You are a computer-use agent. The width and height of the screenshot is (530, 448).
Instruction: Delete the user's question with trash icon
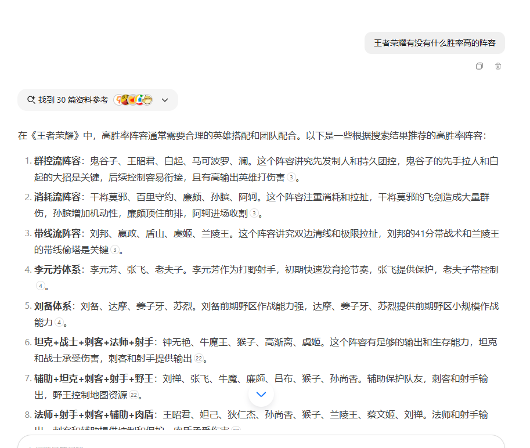(498, 66)
